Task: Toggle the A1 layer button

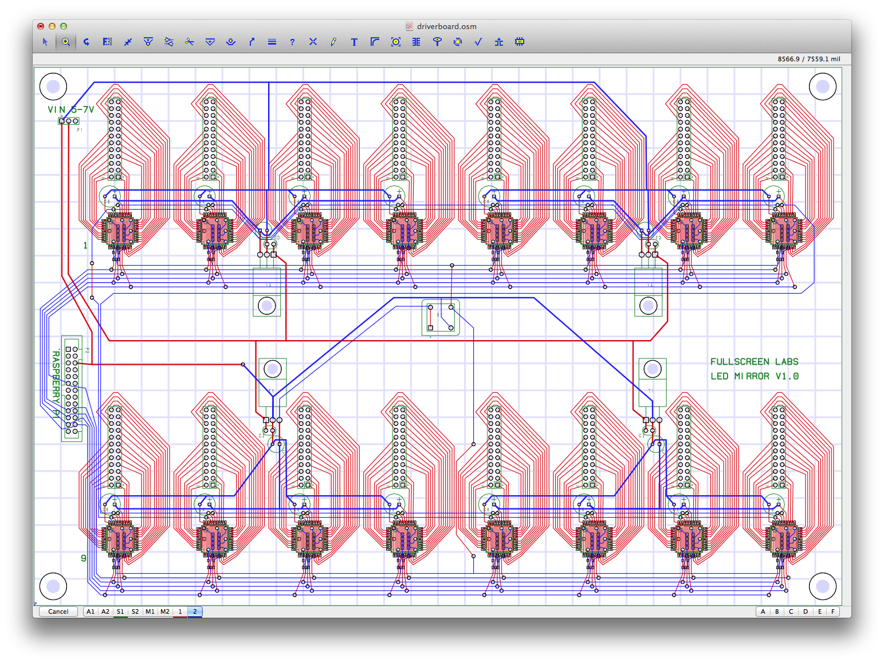Action: click(91, 611)
